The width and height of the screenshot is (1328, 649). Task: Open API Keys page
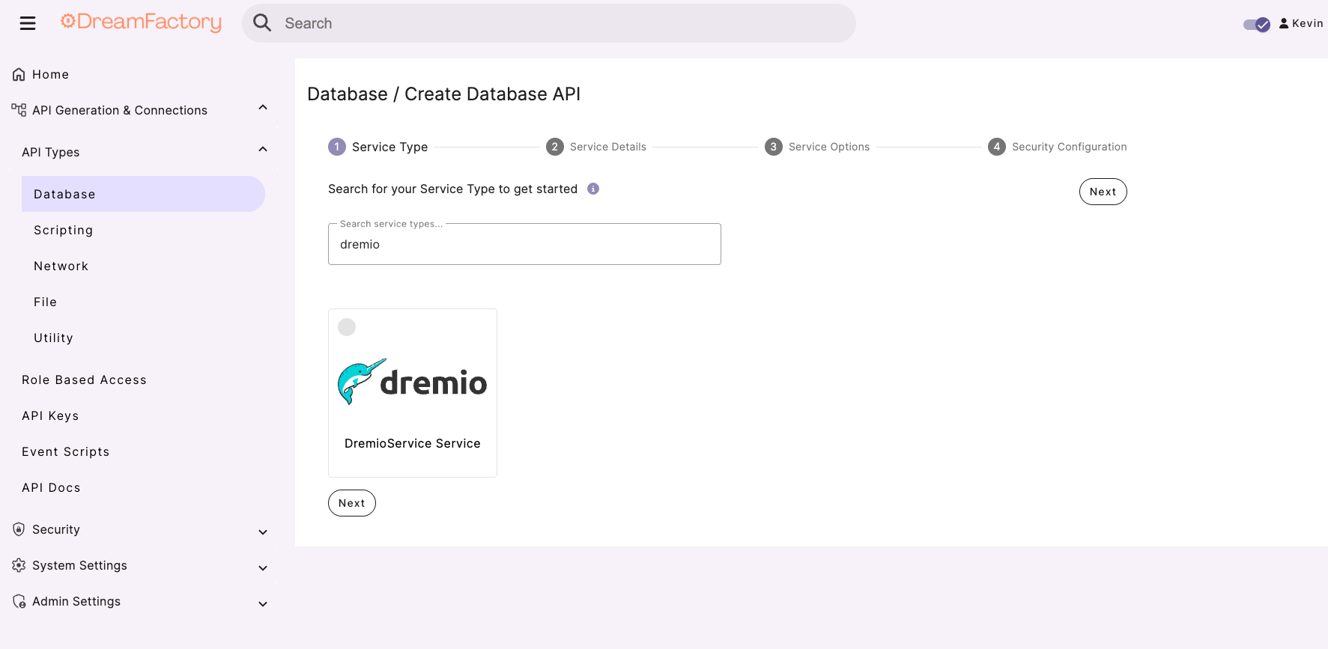(x=50, y=415)
